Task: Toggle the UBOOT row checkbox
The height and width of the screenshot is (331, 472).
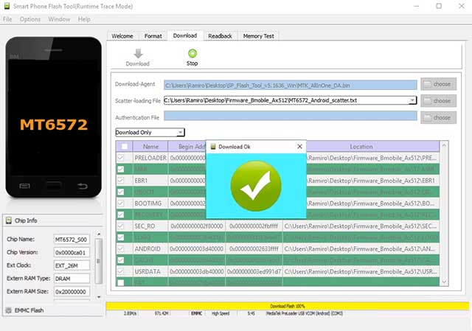Action: (121, 192)
